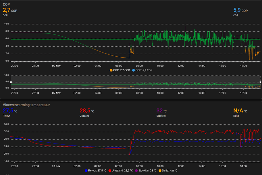This screenshot has width=262, height=175.
Task: Click the right handle of brush selection
Action: 260,82
